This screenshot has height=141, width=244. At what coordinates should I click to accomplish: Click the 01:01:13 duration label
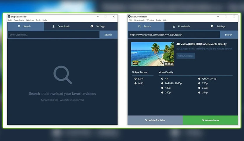pyautogui.click(x=169, y=64)
